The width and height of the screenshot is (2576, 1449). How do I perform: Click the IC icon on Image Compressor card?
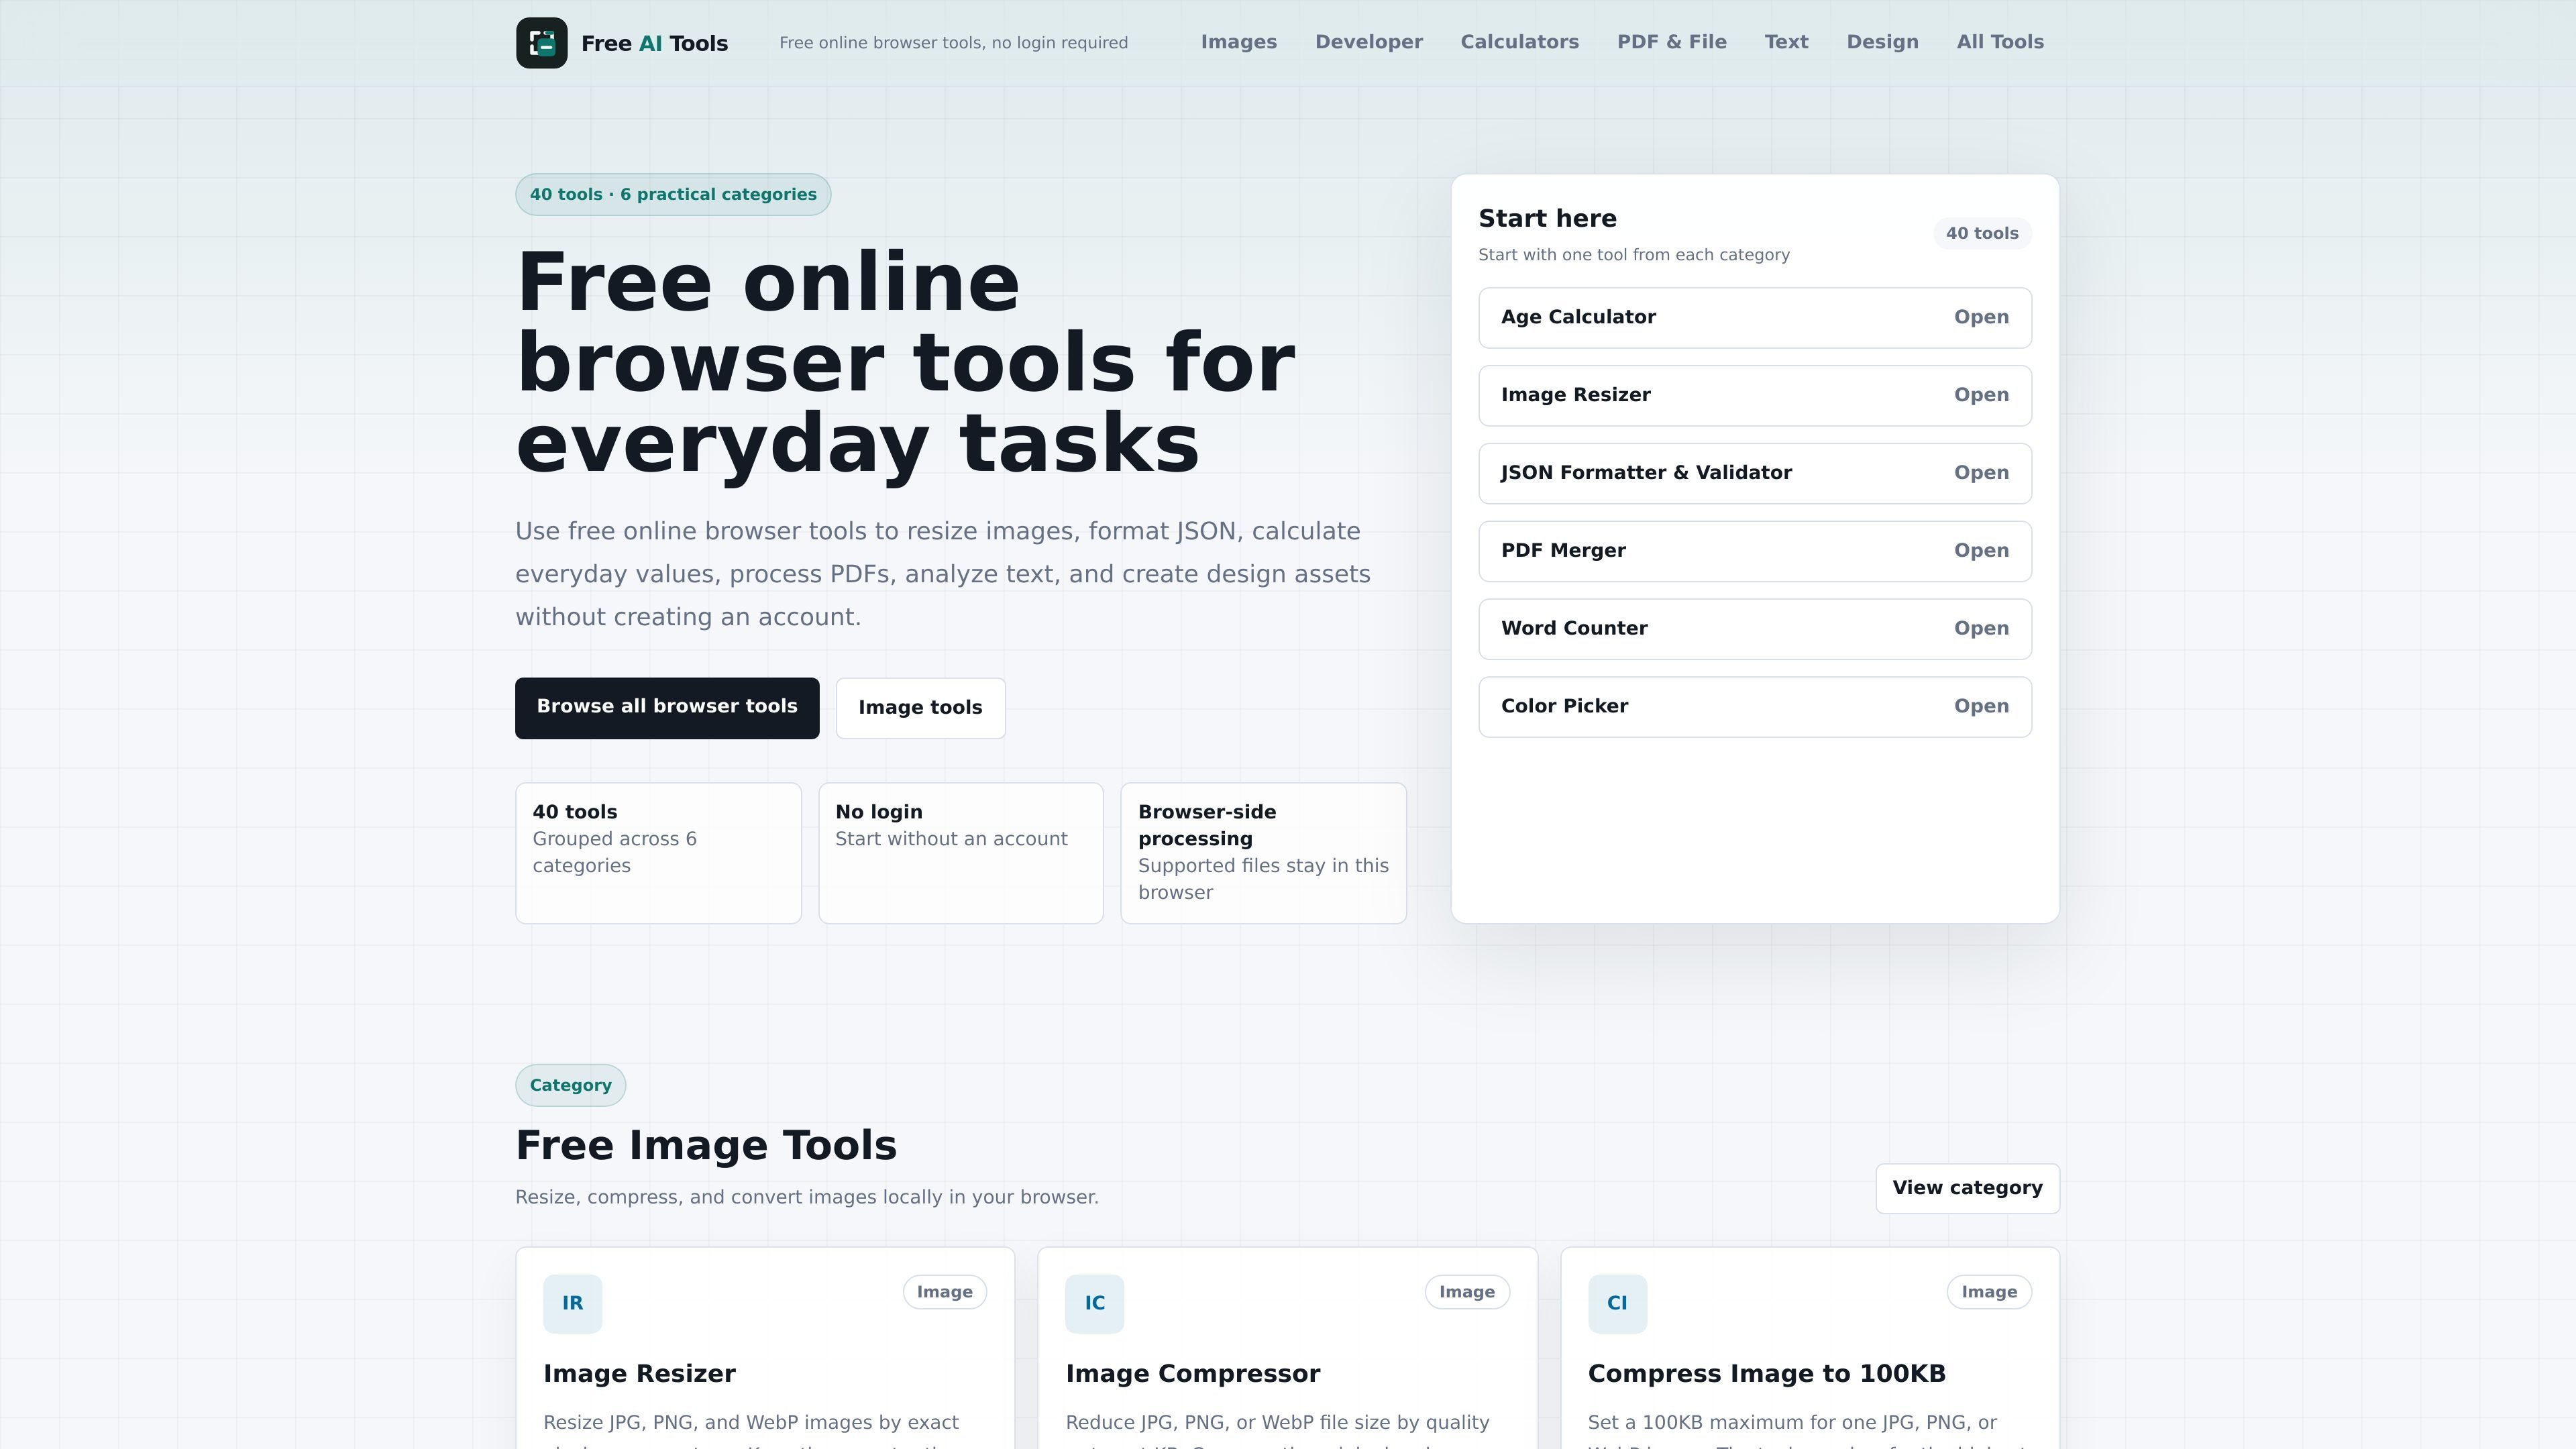[1094, 1303]
